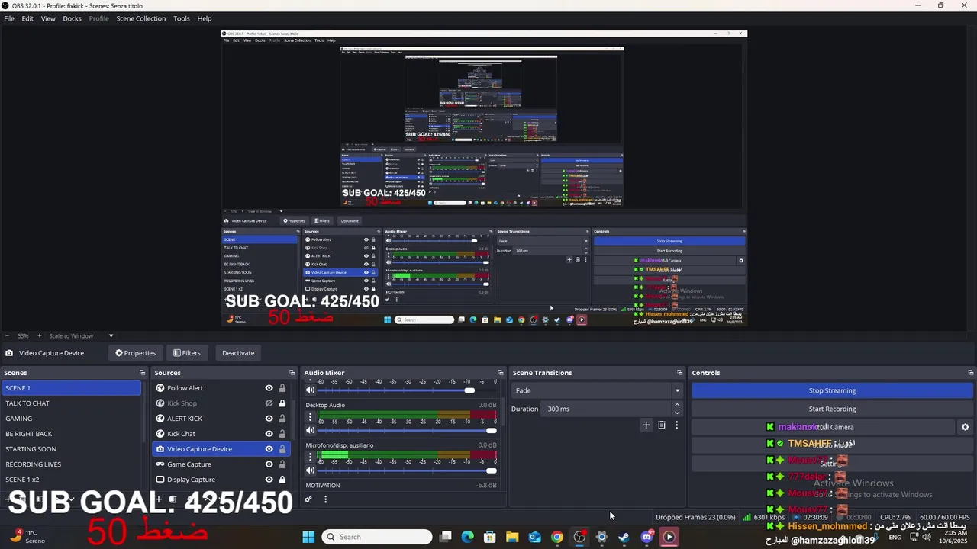Float the Sources dock using its header icon

coord(292,373)
